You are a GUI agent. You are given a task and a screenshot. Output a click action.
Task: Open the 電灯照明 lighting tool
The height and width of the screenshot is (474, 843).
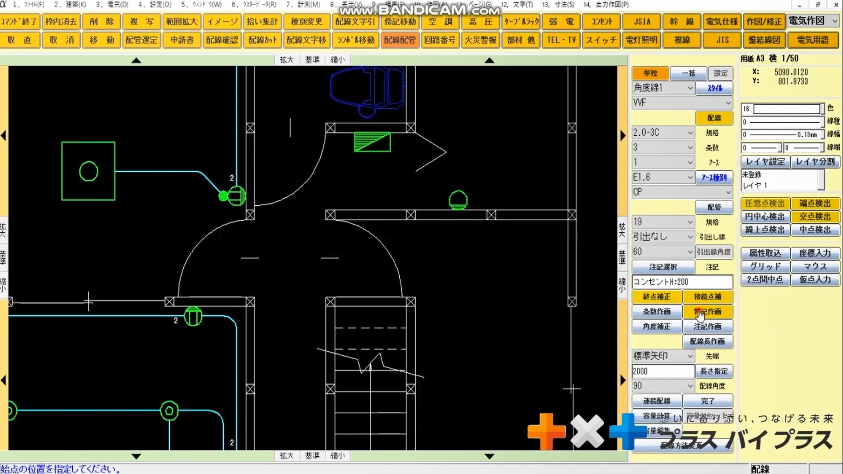click(x=642, y=40)
